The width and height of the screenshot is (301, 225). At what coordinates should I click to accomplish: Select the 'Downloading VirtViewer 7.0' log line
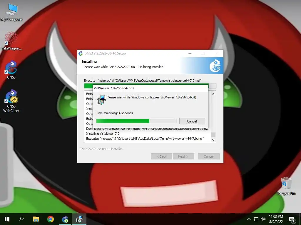[x=148, y=129]
